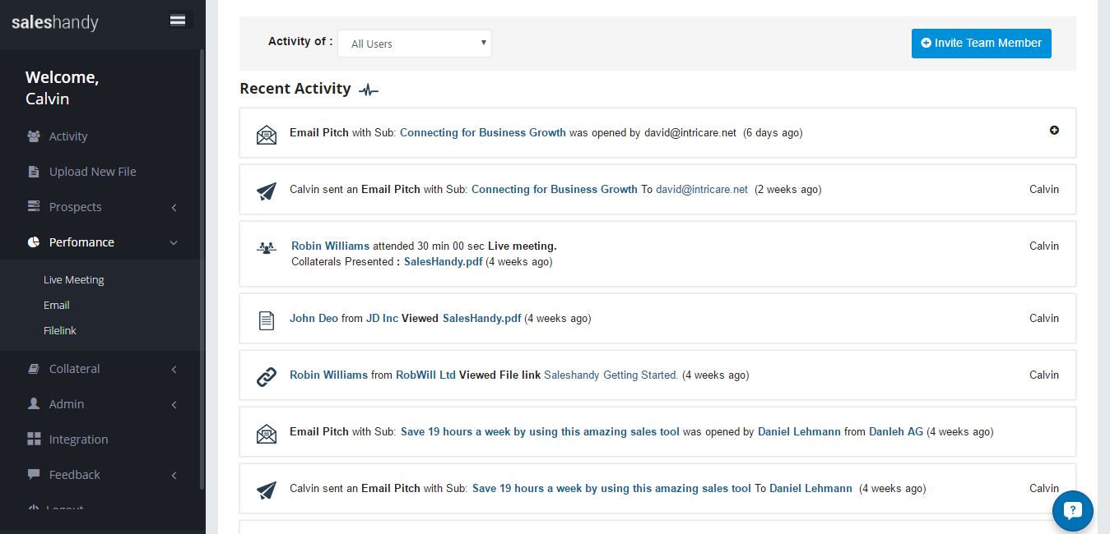Click the Integration grid icon

pos(34,440)
